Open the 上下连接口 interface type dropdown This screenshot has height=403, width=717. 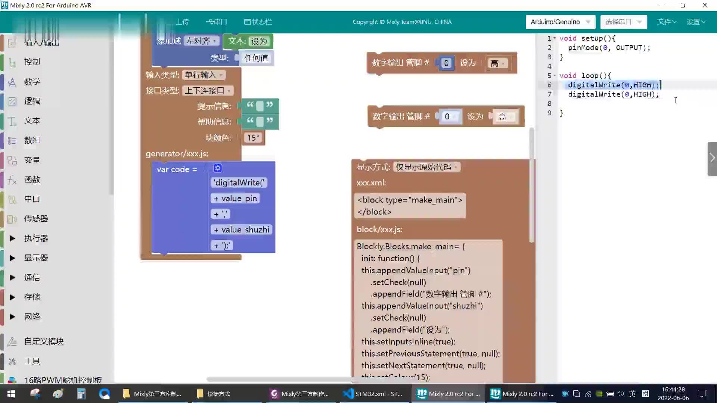pyautogui.click(x=208, y=91)
